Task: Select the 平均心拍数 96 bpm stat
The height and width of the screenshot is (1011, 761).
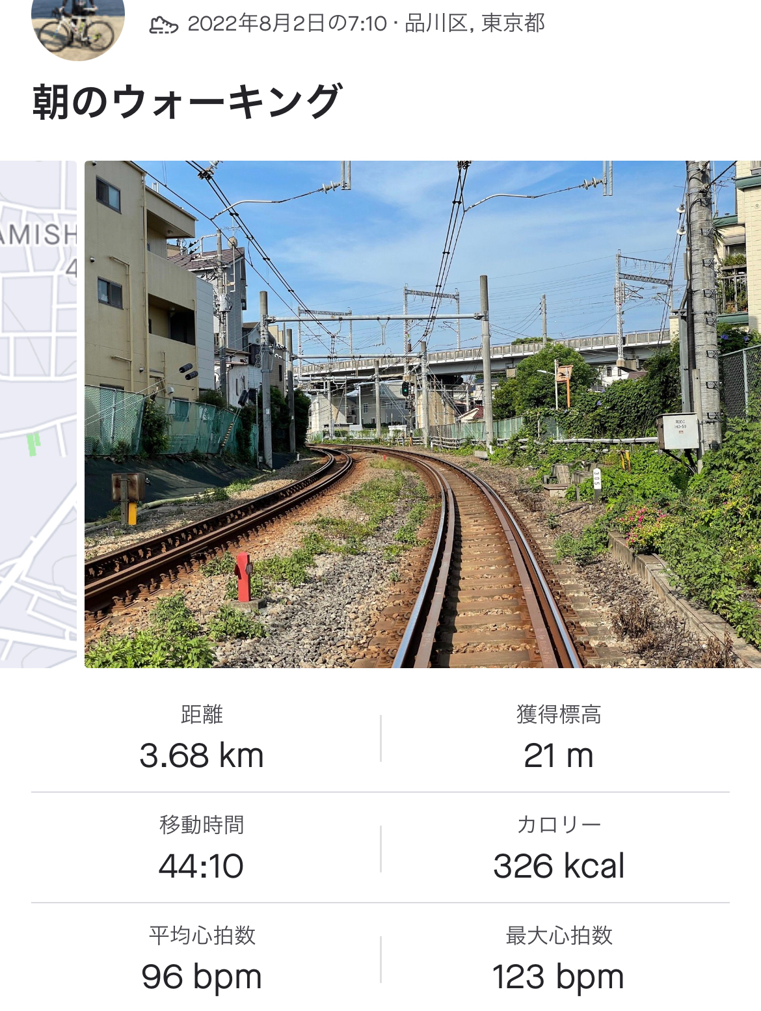Action: pos(202,959)
